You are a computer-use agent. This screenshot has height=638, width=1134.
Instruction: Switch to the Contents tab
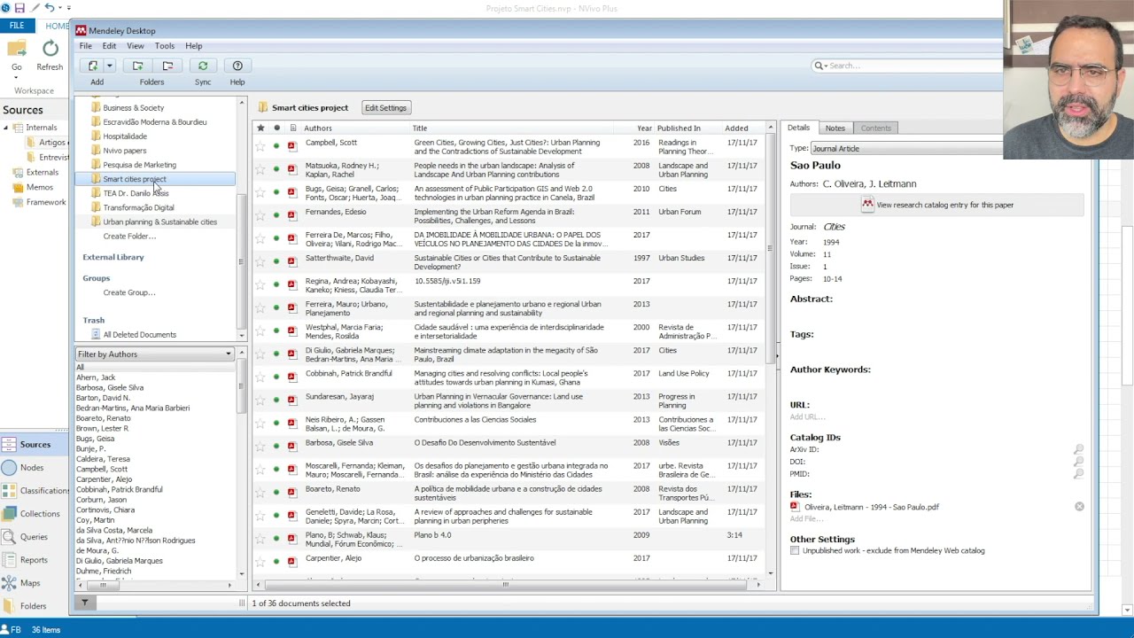(875, 128)
